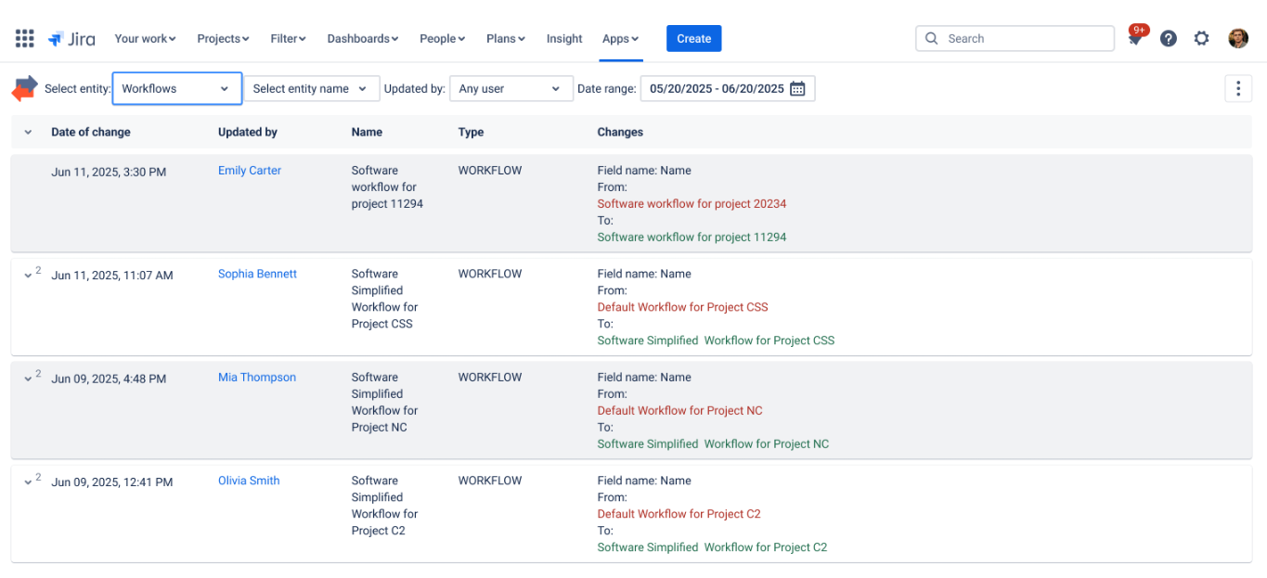Screen dimensions: 1267x578
Task: Open the Workflows entity dropdown
Action: pos(177,88)
